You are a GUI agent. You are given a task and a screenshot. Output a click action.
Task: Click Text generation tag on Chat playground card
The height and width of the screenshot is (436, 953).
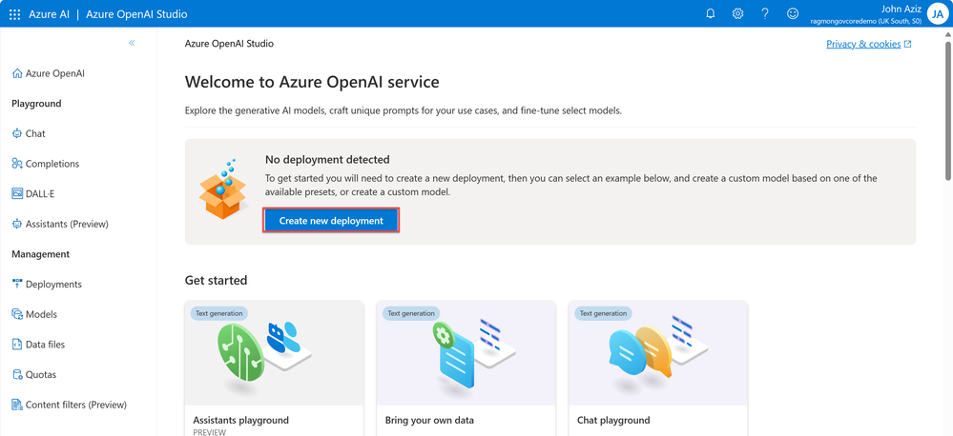tap(603, 313)
